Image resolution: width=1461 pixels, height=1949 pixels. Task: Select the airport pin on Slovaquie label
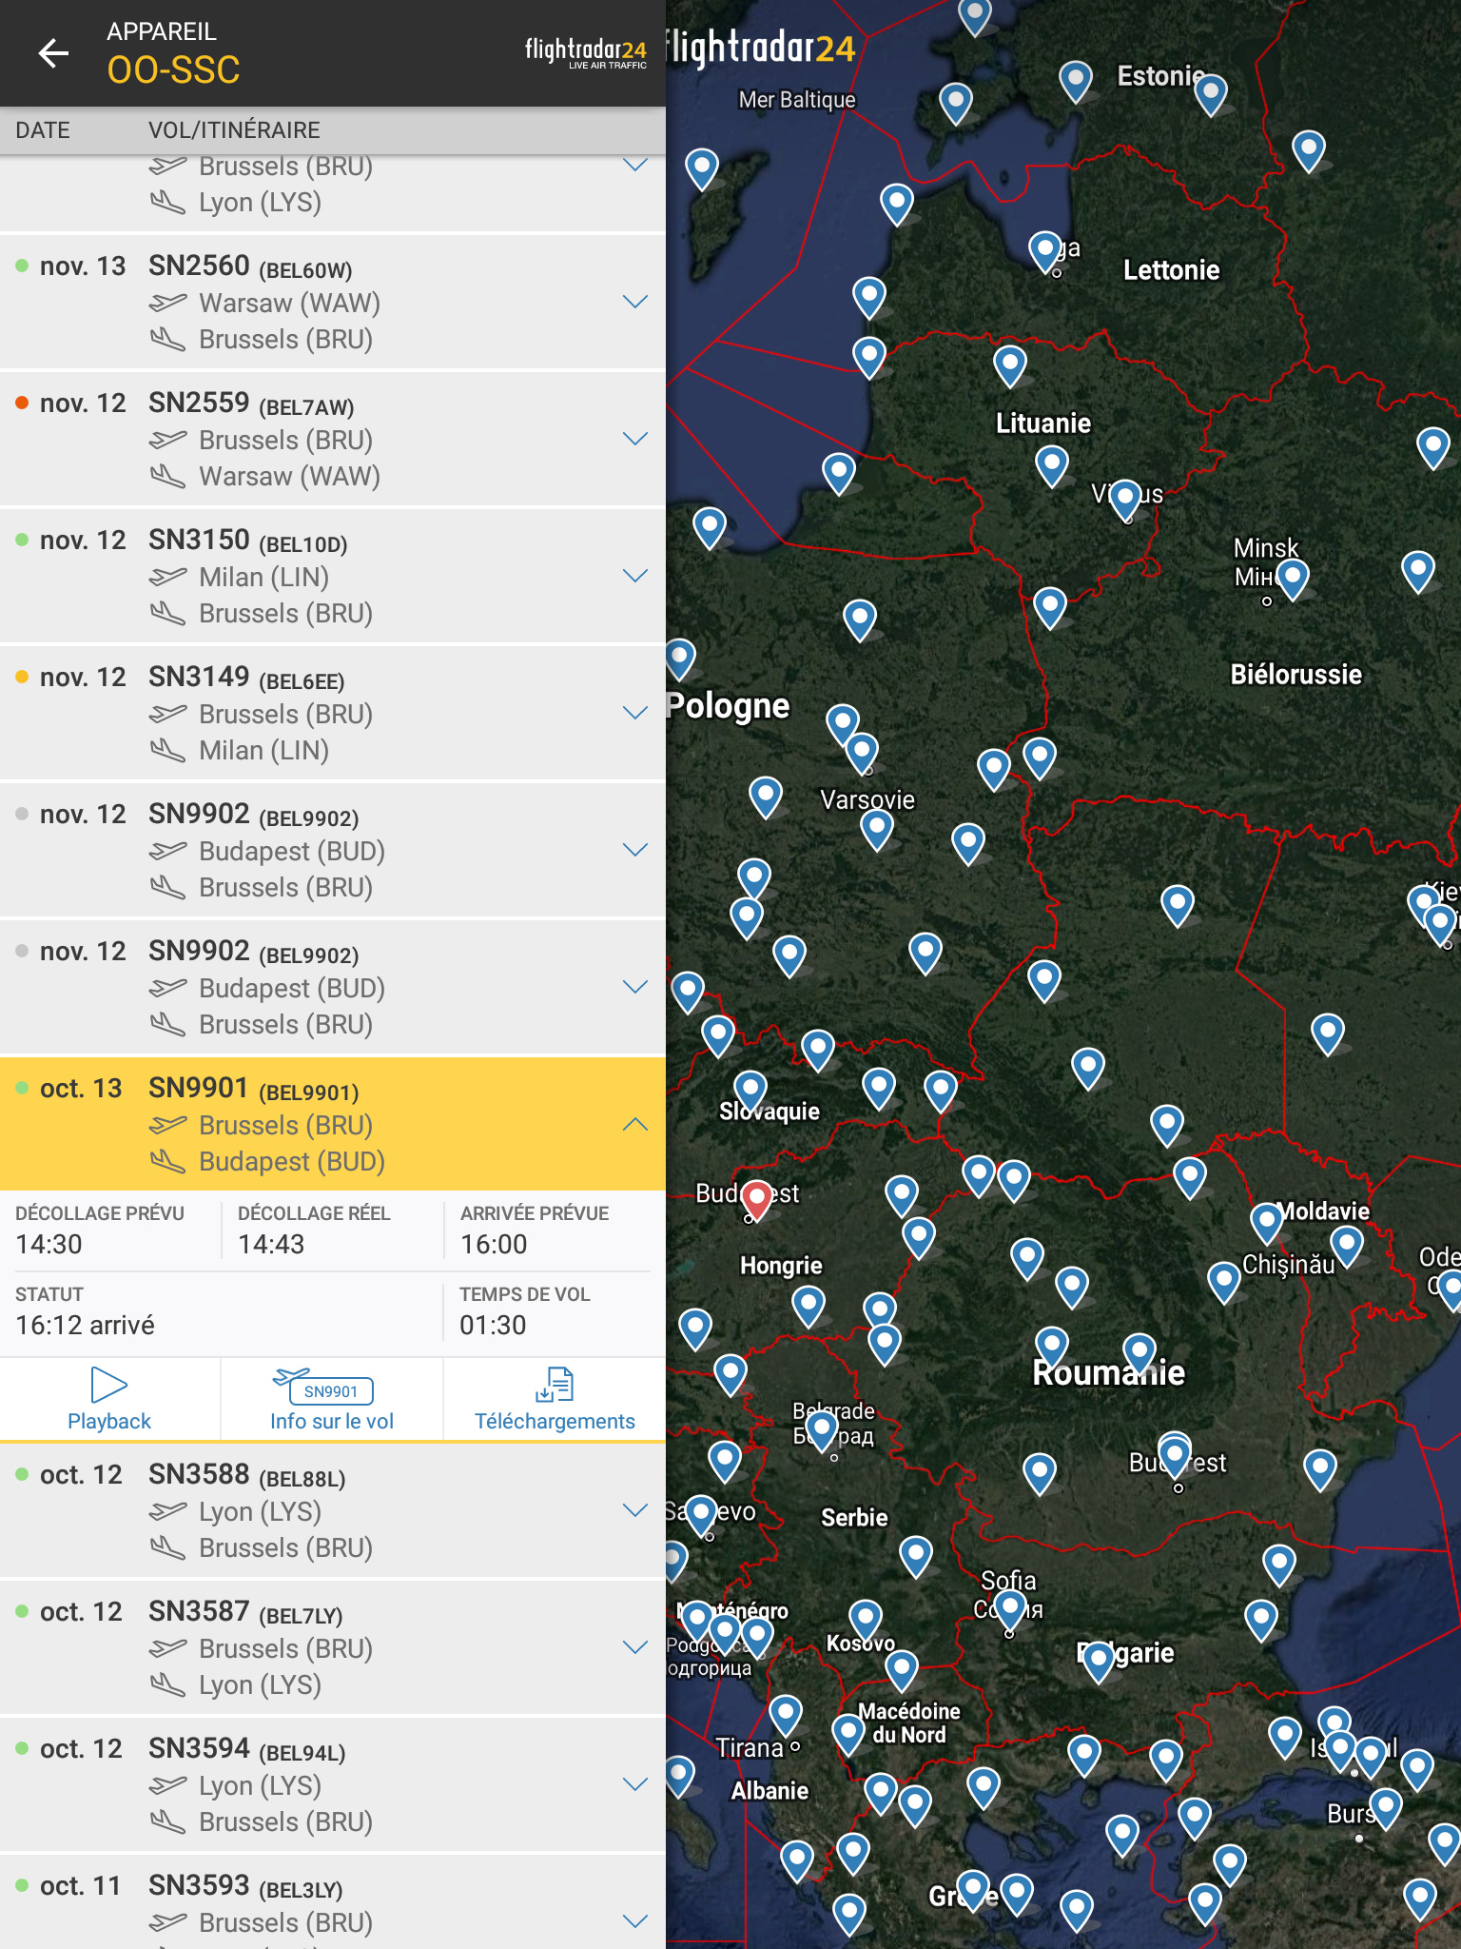coord(750,1091)
